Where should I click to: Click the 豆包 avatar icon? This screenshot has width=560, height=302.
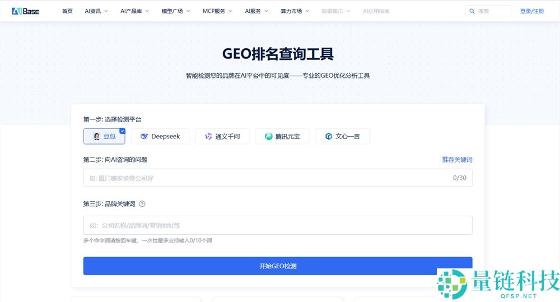pos(97,136)
